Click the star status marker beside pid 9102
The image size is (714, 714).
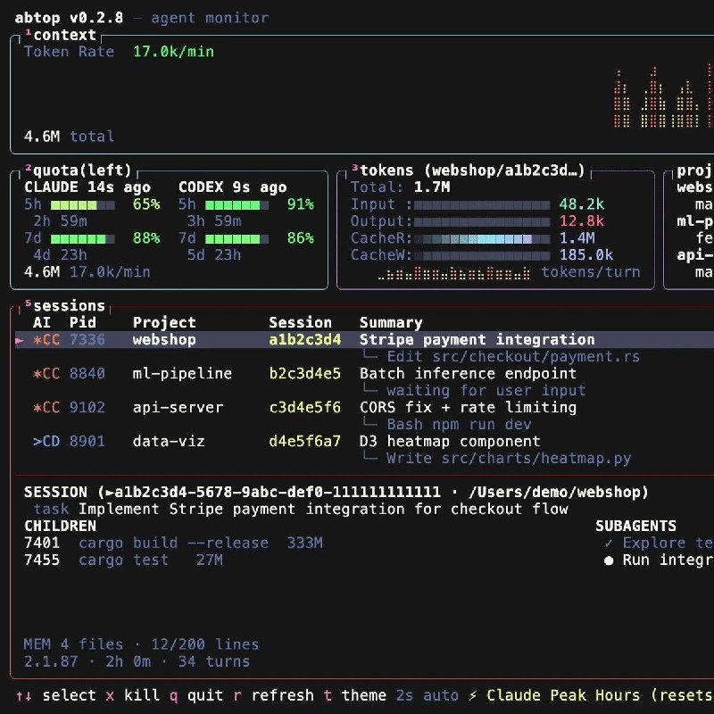tap(37, 408)
